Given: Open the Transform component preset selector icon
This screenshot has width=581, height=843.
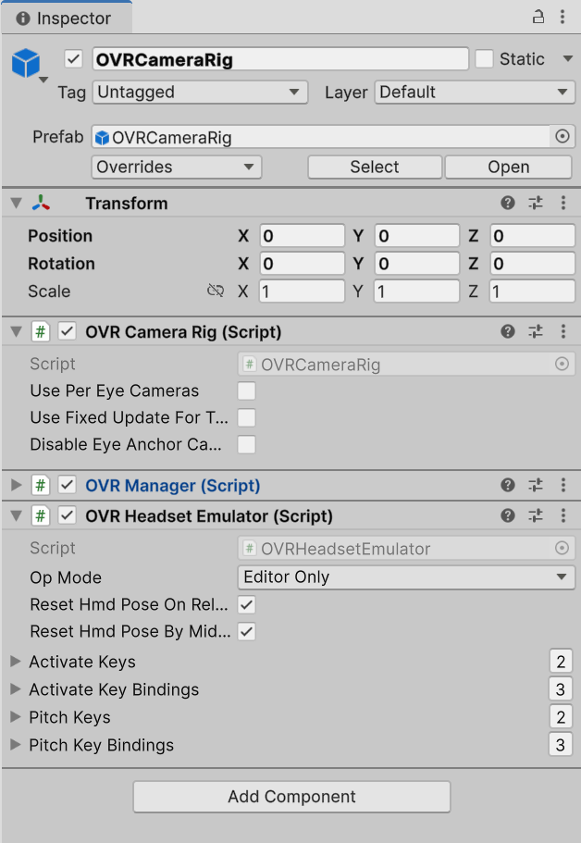Looking at the screenshot, I should (536, 204).
